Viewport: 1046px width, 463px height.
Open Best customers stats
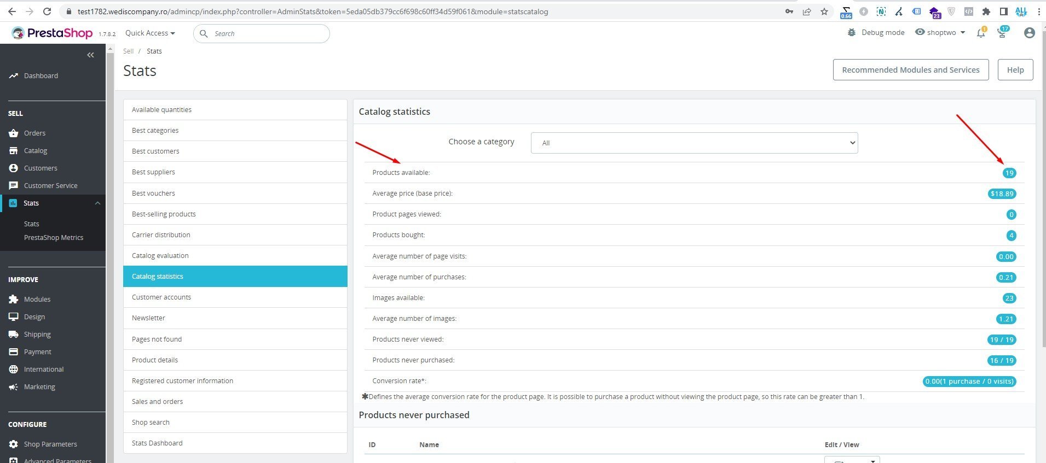235,151
